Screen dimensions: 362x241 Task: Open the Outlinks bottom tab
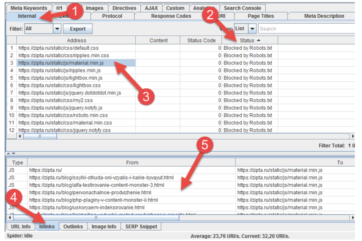(73, 227)
